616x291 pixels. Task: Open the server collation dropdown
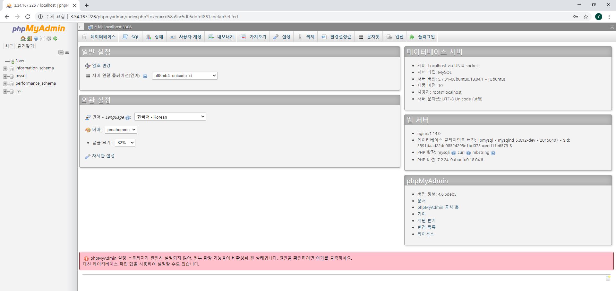click(x=184, y=75)
